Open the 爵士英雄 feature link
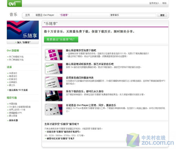The width and height of the screenshot is (176, 149). tap(13, 116)
